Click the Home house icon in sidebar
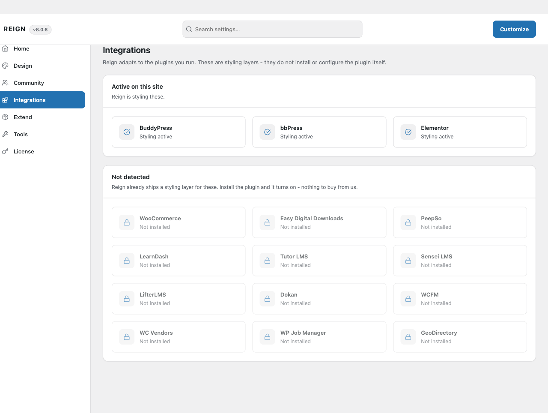Viewport: 548px width, 420px height. (x=5, y=48)
